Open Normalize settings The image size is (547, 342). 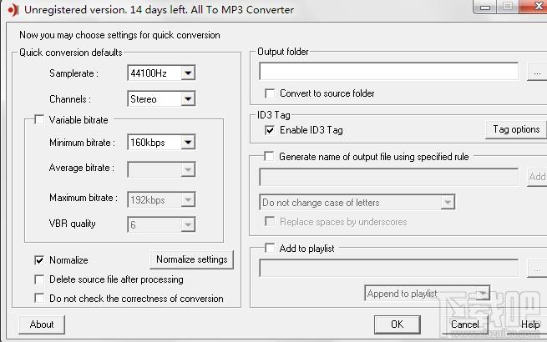click(191, 259)
